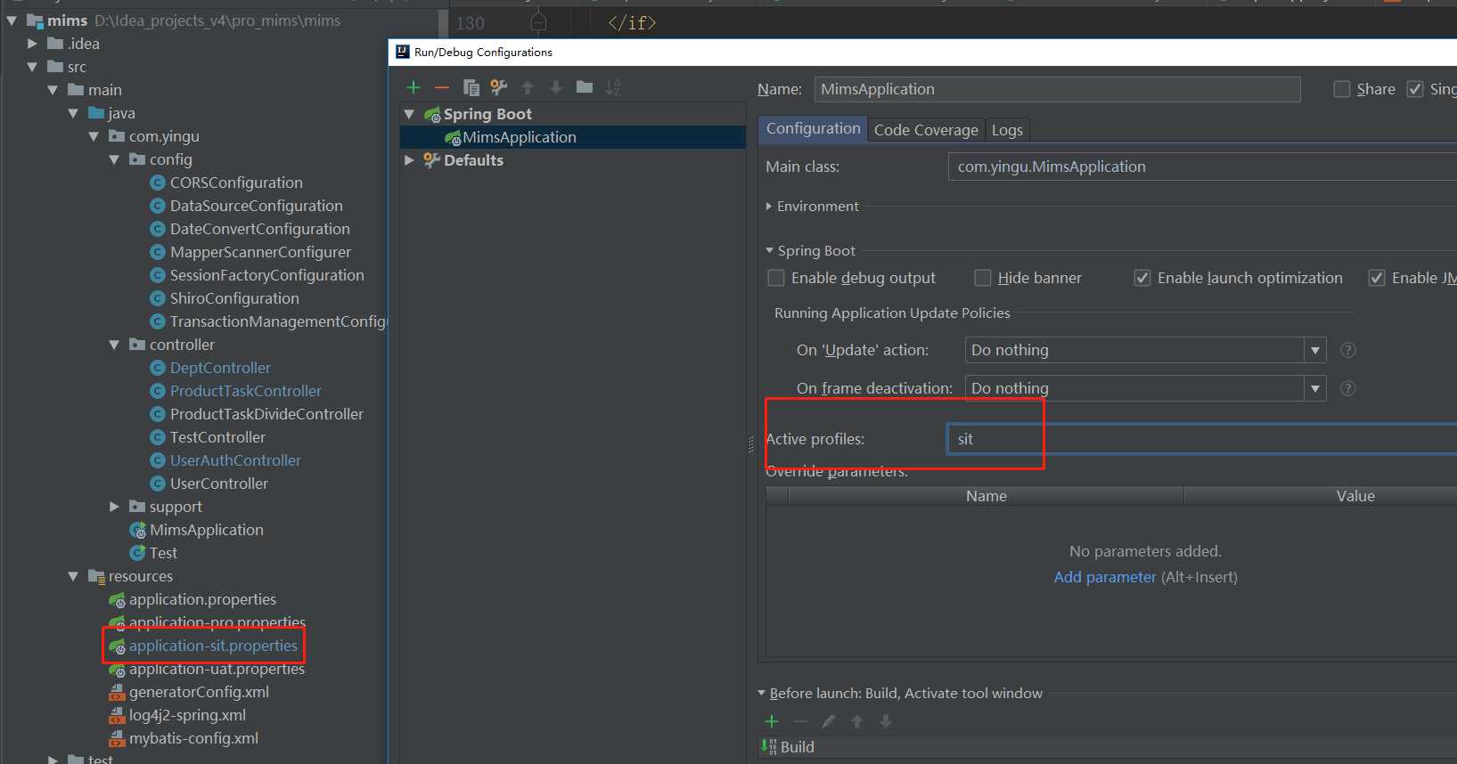Expand Defaults node in configurations tree

point(410,160)
